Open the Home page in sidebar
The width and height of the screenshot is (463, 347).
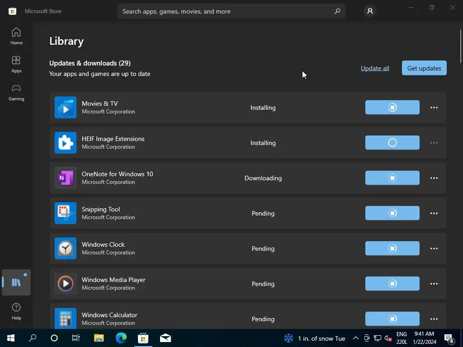(x=16, y=36)
